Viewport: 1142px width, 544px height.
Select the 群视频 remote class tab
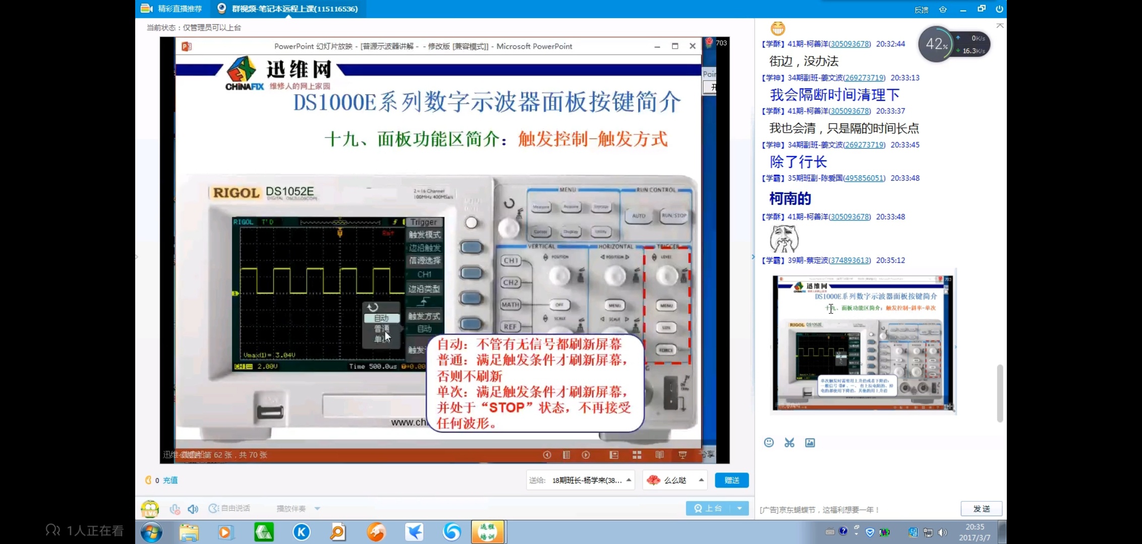click(x=289, y=9)
